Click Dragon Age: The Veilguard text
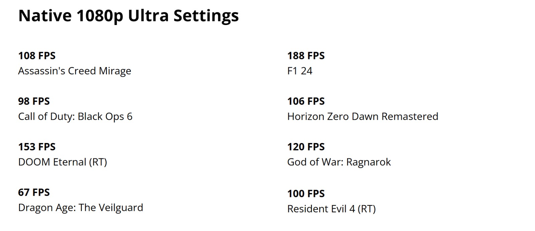 coord(81,208)
